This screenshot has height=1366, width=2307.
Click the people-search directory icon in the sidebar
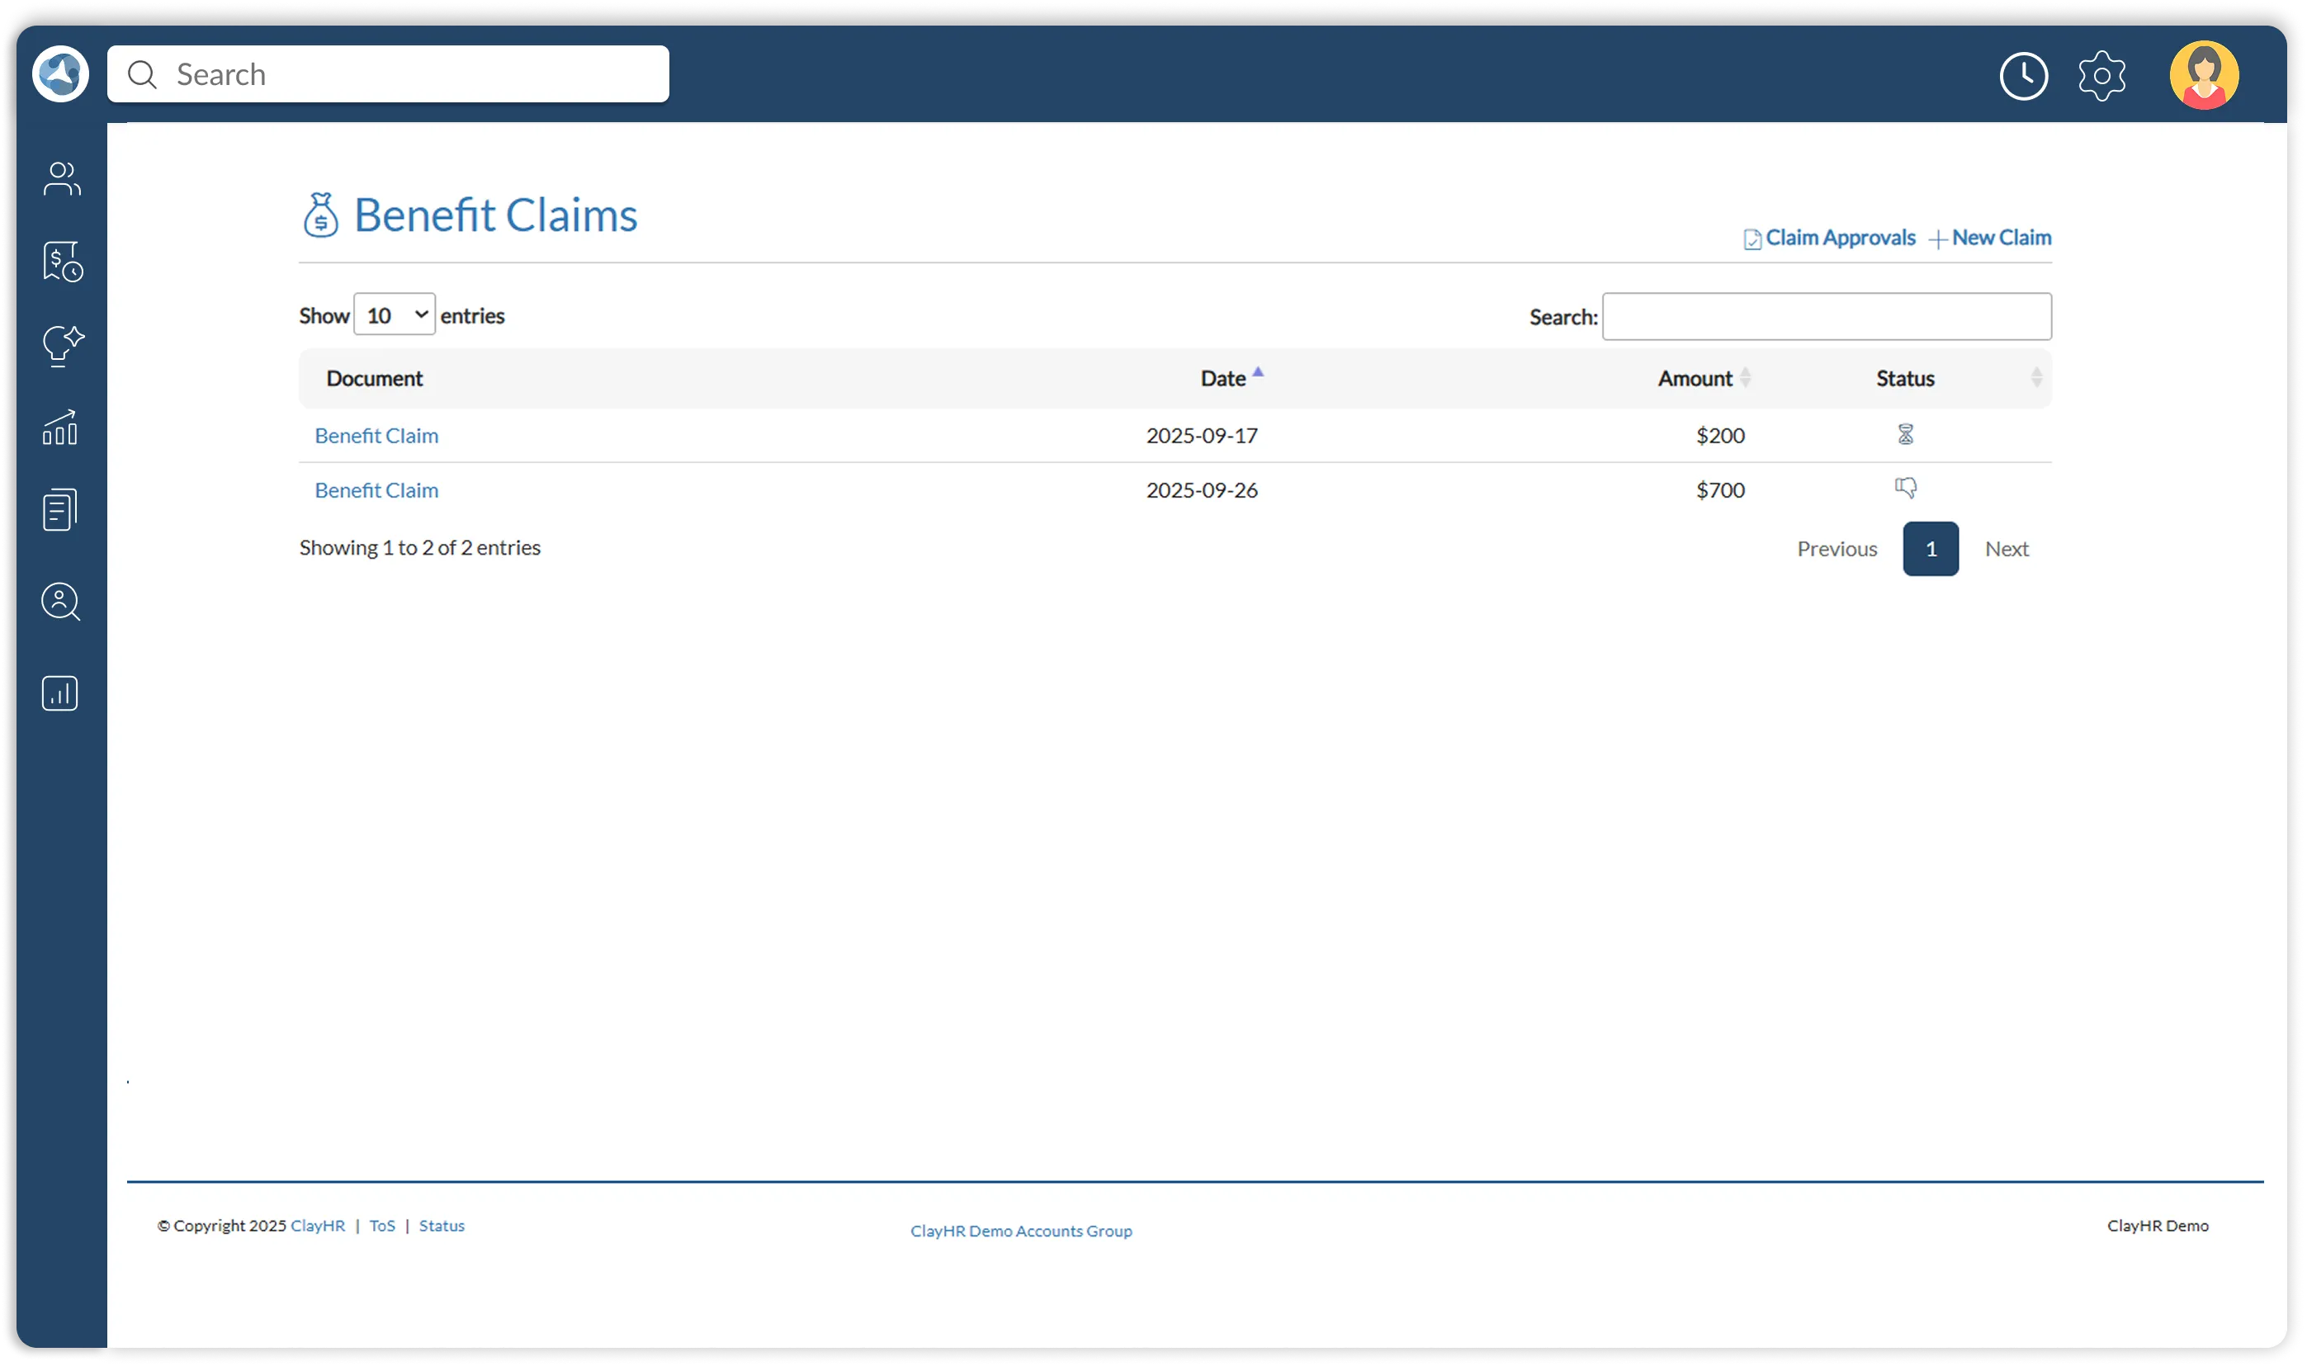click(x=59, y=602)
